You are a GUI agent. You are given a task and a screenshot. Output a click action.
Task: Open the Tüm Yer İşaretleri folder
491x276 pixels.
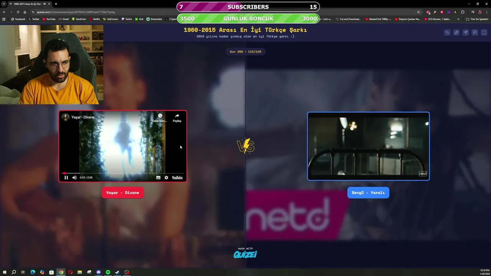click(x=477, y=19)
